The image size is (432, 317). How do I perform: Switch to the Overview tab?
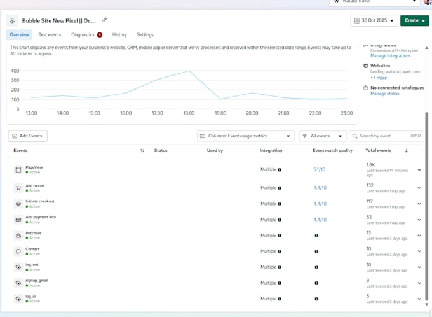coord(19,35)
